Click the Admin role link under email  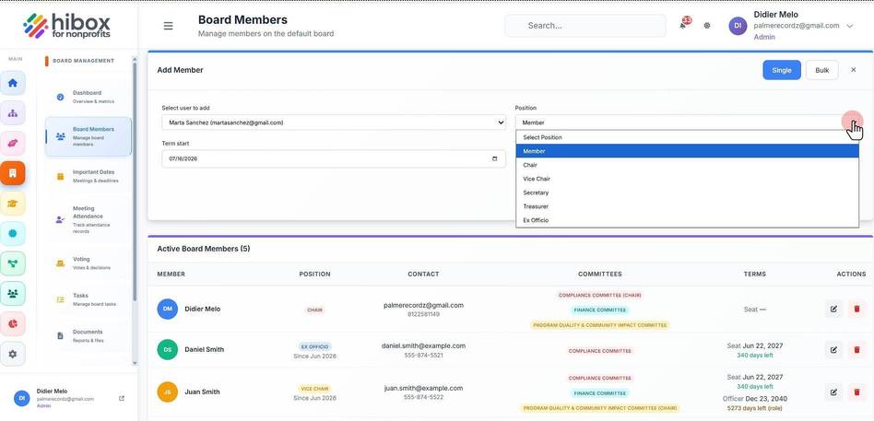tap(764, 37)
